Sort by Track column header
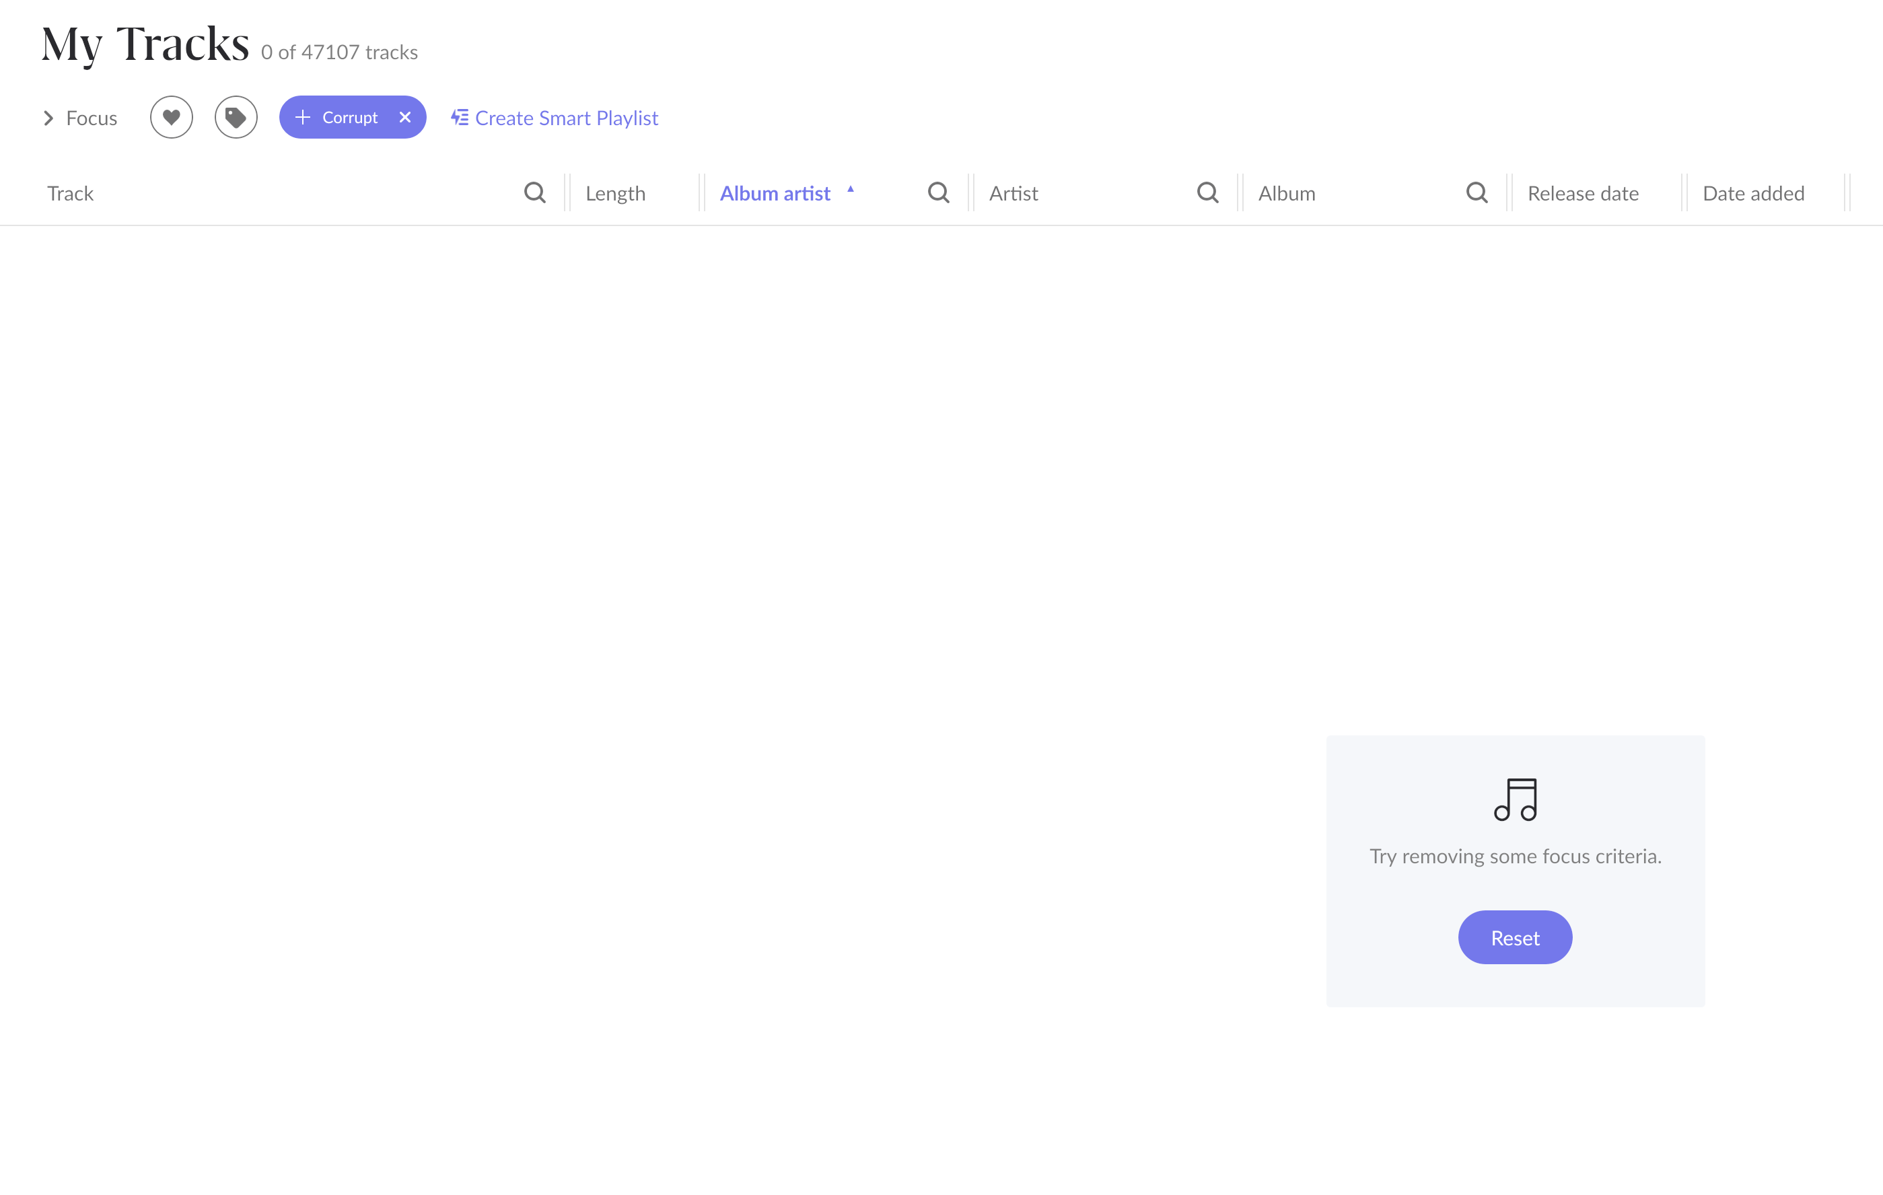Image resolution: width=1883 pixels, height=1195 pixels. pyautogui.click(x=71, y=193)
